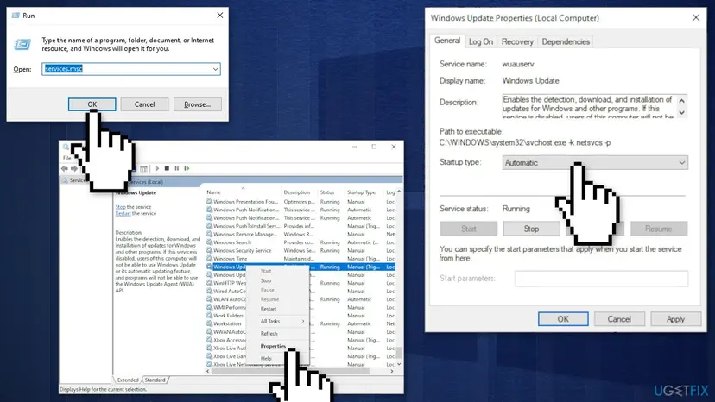Select the General tab in Properties
Image resolution: width=715 pixels, height=402 pixels.
(447, 41)
